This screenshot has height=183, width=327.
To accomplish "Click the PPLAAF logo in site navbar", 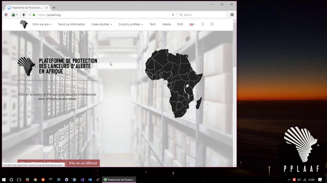I will pyautogui.click(x=24, y=24).
